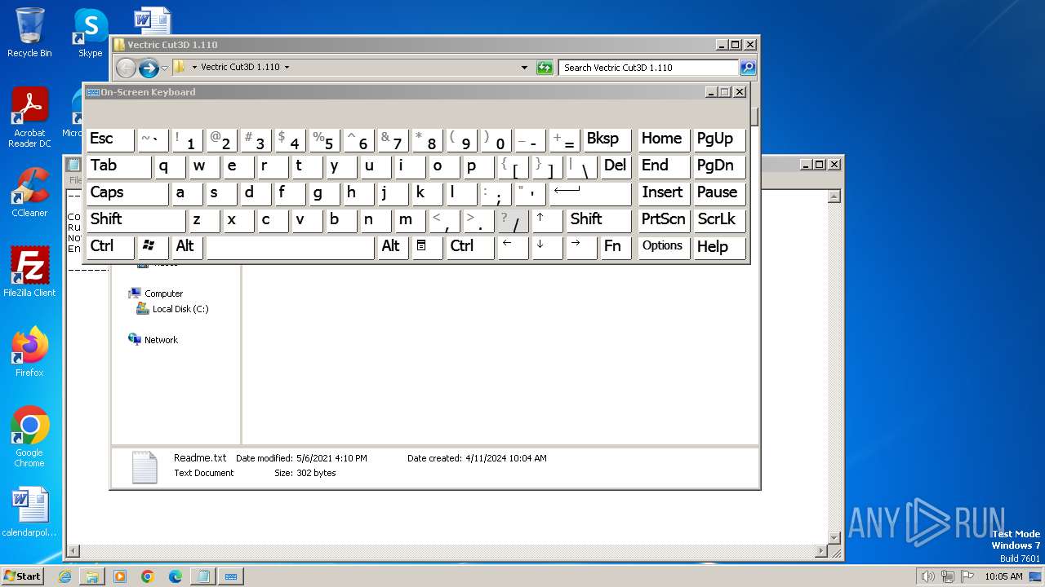
Task: Toggle left Alt key on keyboard
Action: coord(188,247)
